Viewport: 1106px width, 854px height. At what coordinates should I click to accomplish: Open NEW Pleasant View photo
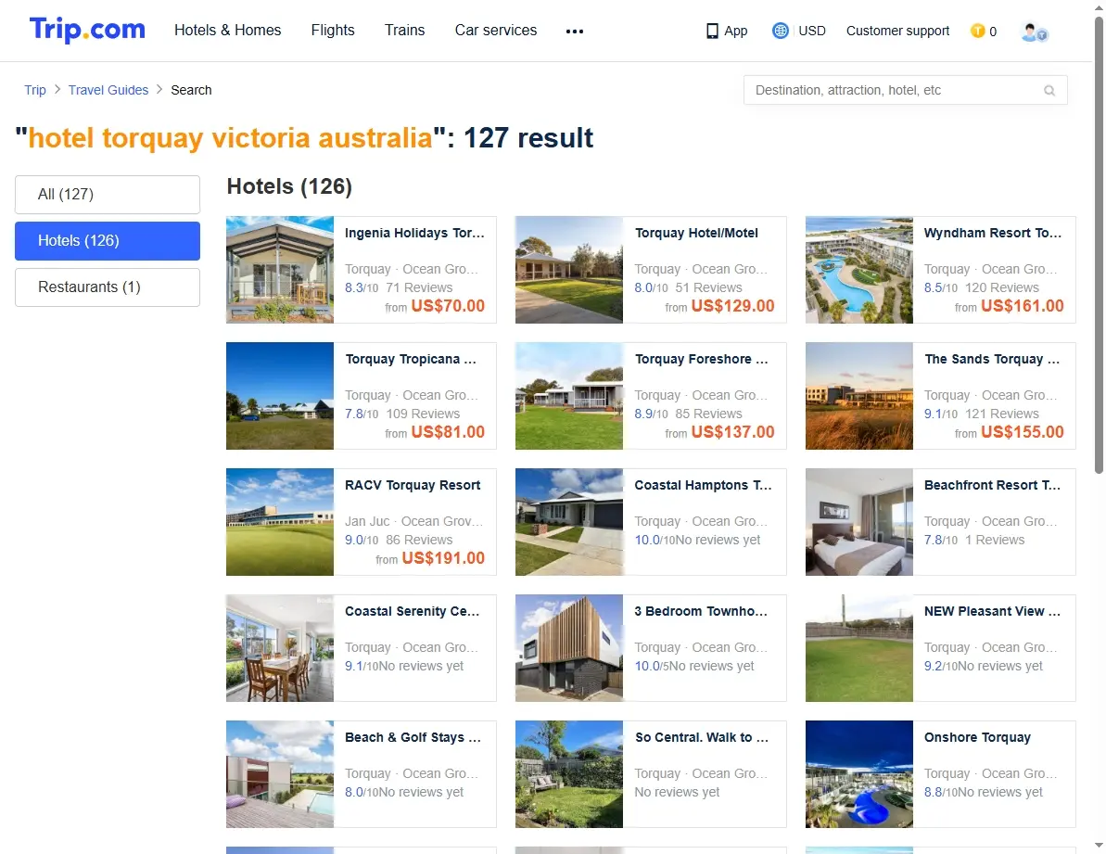[x=859, y=648]
